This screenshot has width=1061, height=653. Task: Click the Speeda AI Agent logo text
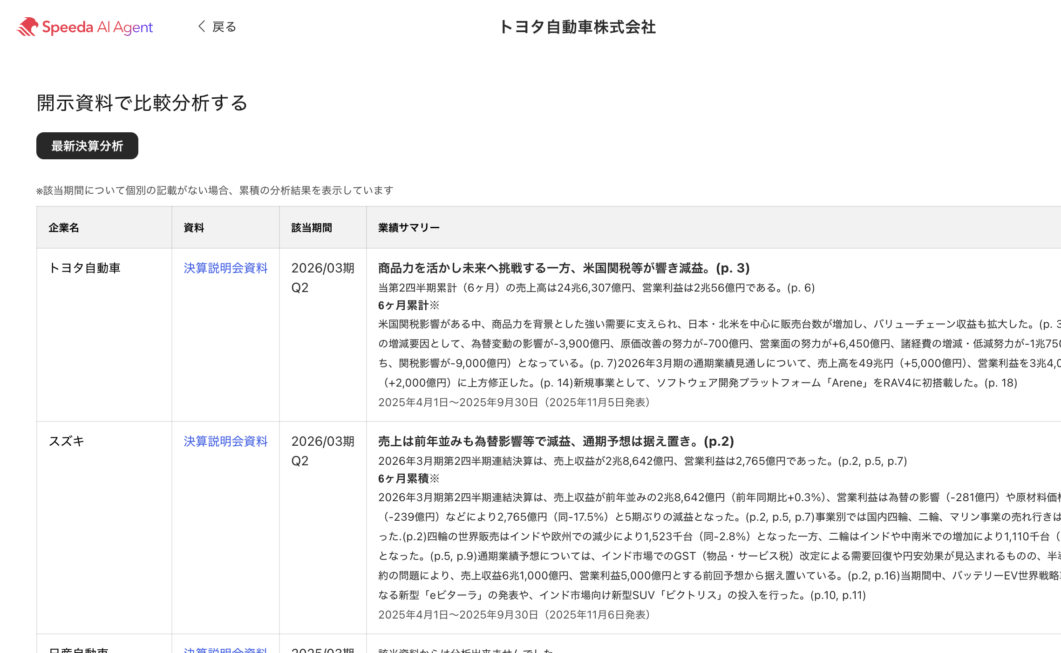[x=97, y=27]
